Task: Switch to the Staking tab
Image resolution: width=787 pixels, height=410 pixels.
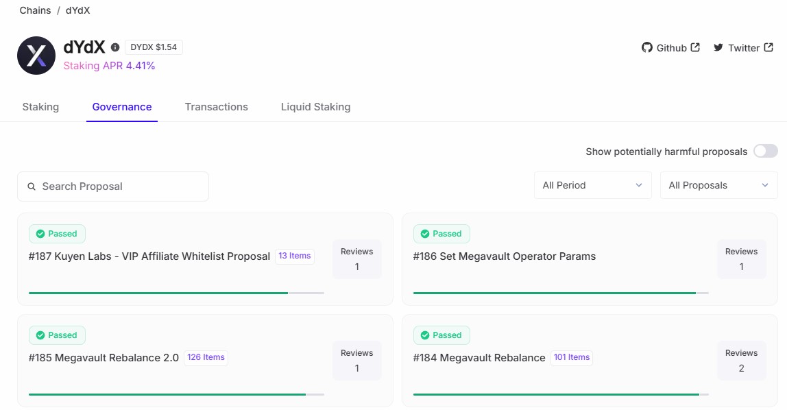Action: (x=40, y=107)
